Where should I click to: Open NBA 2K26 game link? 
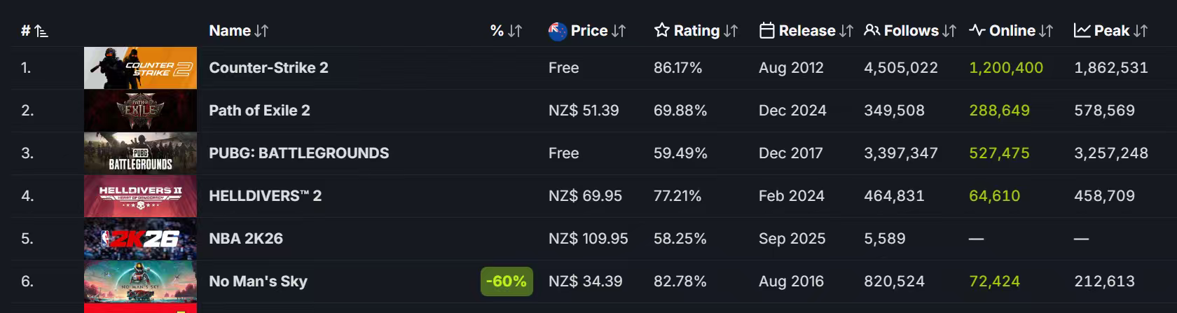click(246, 239)
